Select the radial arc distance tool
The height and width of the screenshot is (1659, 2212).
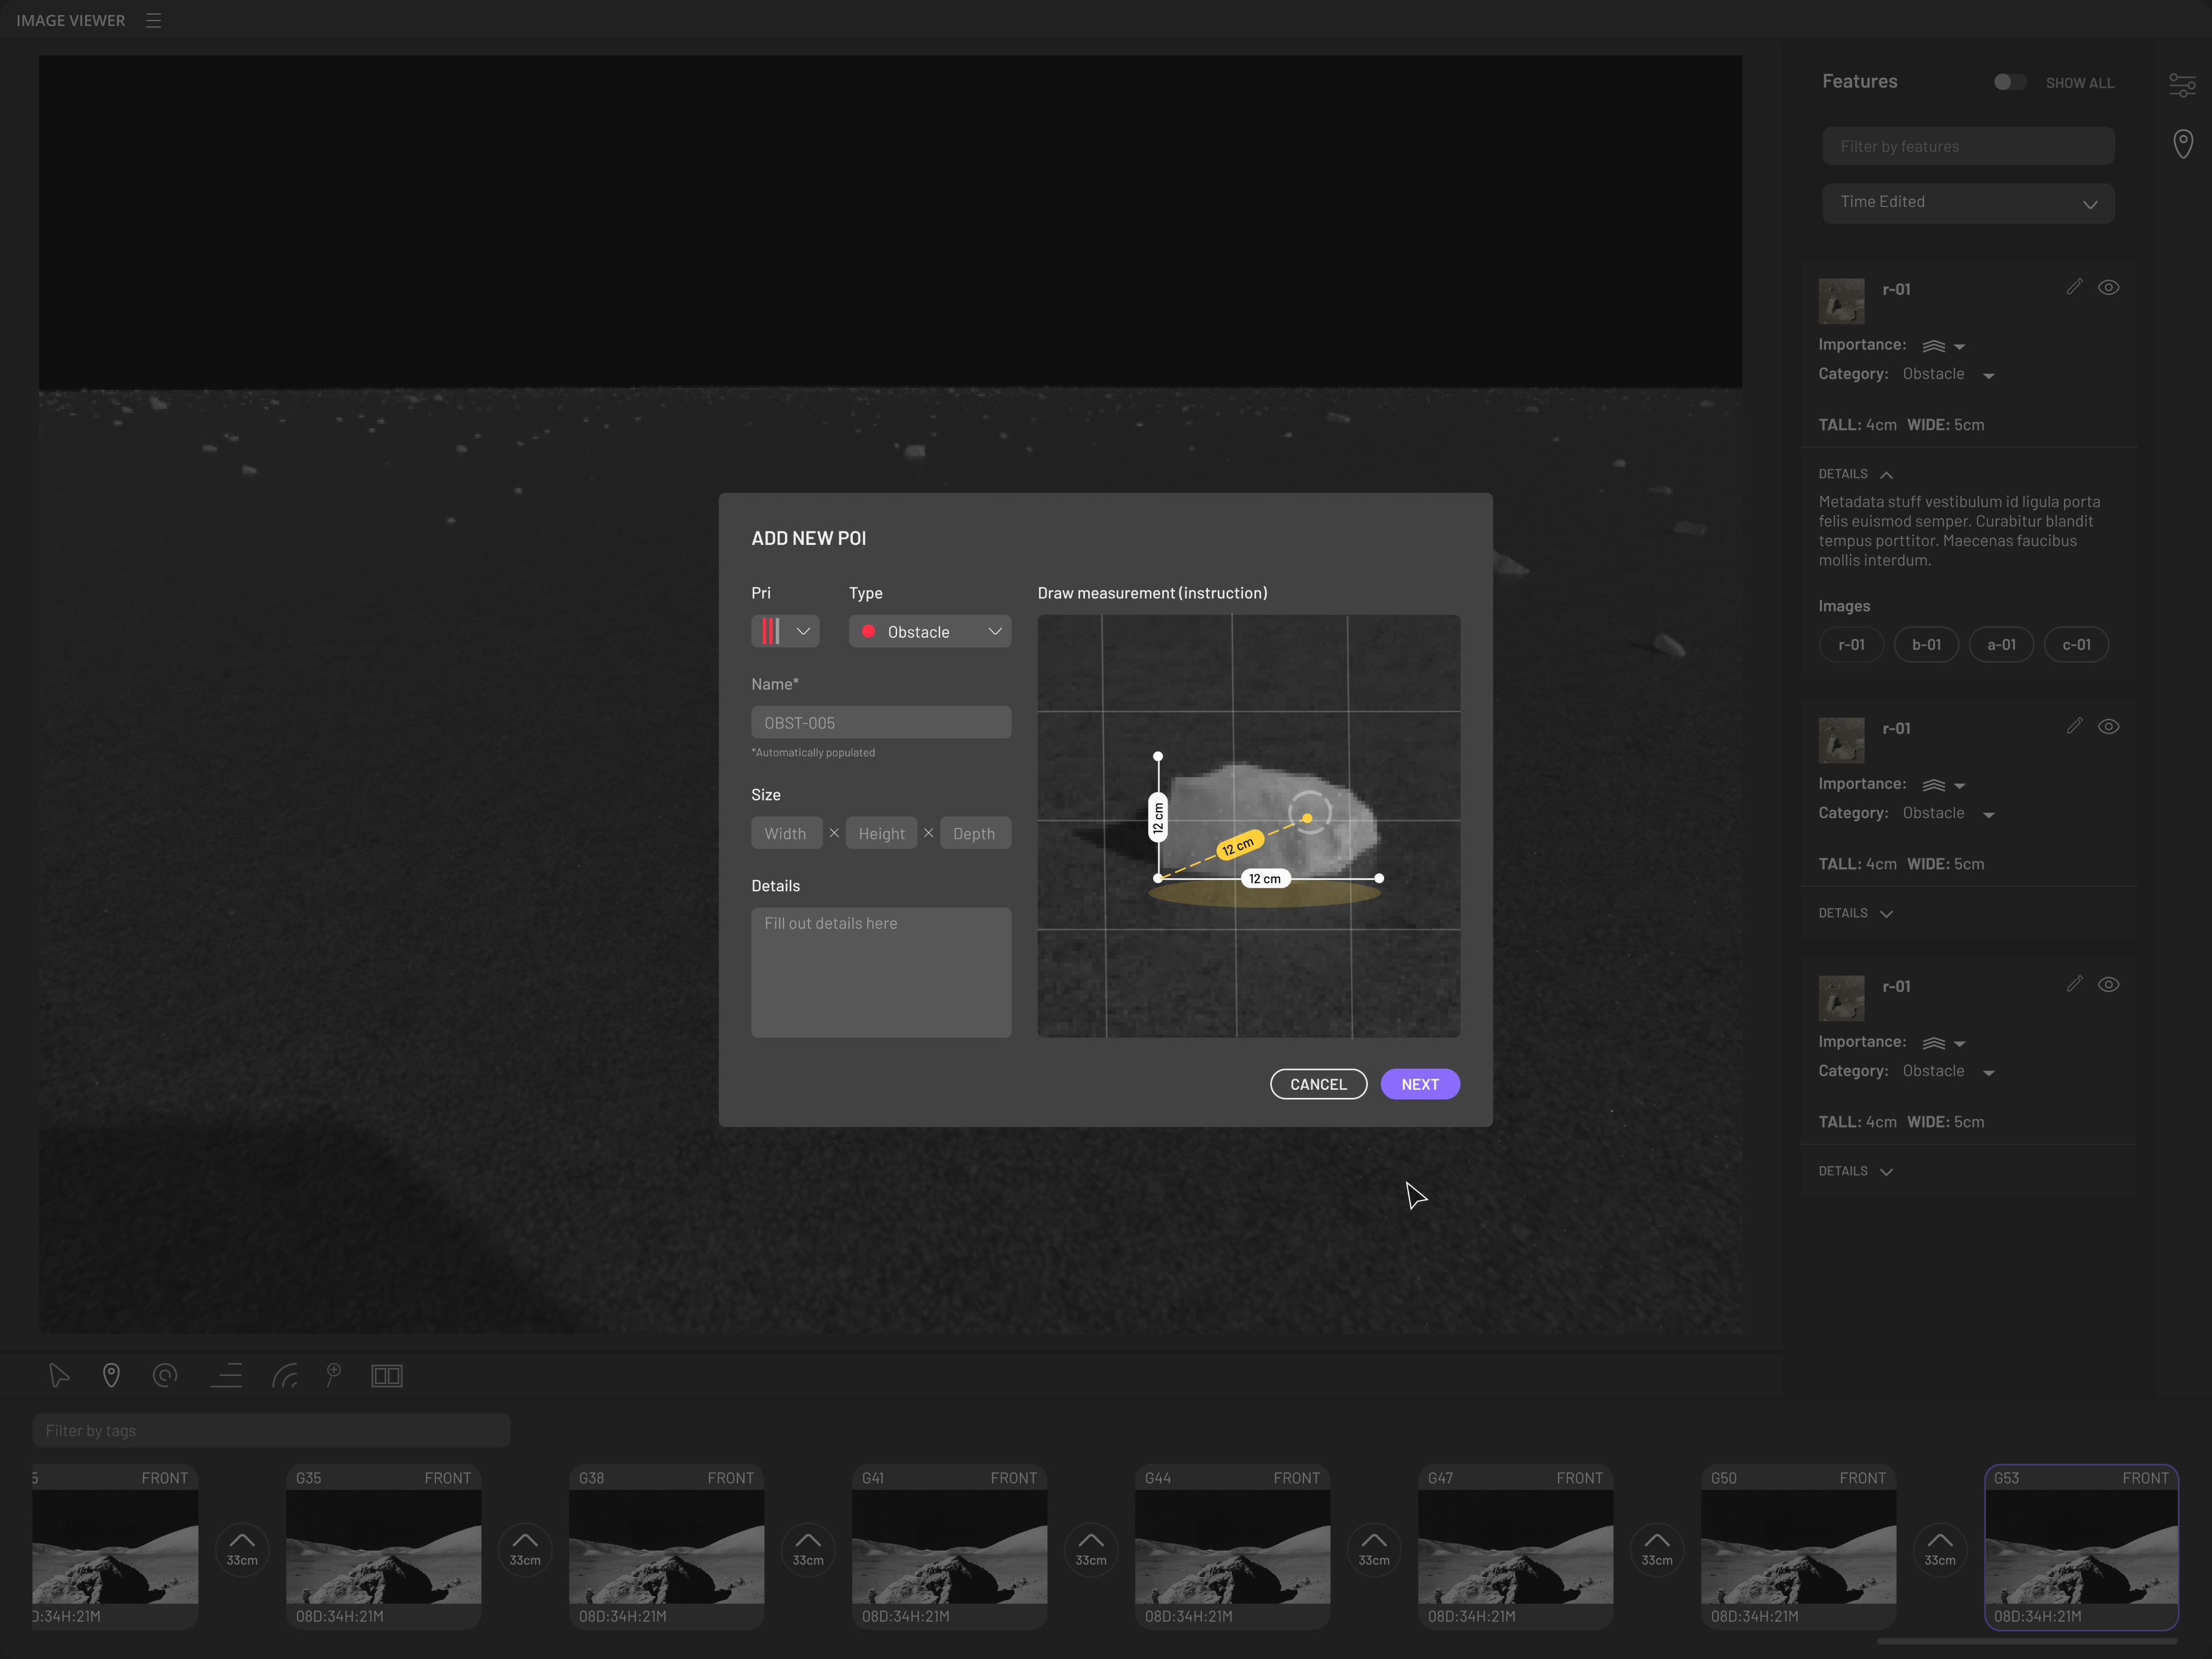coord(285,1376)
